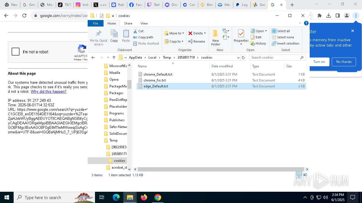Click the red Delete icon
The image size is (362, 203).
[x=190, y=33]
